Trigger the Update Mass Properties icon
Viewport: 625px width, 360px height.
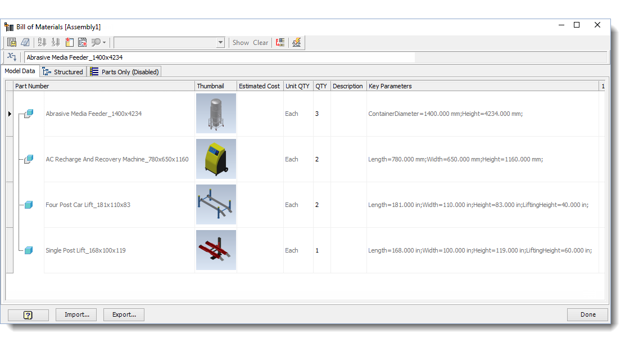coord(296,42)
